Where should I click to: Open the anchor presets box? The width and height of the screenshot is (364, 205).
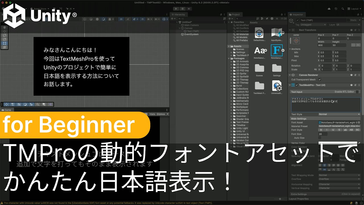click(x=296, y=40)
